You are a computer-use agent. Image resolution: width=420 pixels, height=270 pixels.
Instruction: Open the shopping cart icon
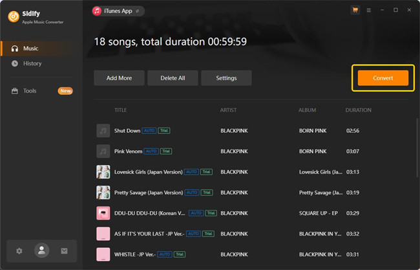click(x=355, y=10)
